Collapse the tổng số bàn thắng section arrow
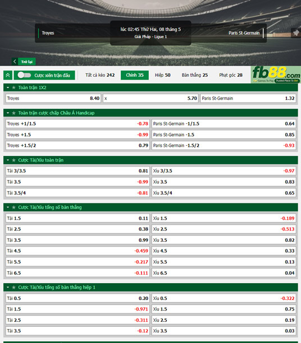This screenshot has height=343, width=301. point(8,207)
